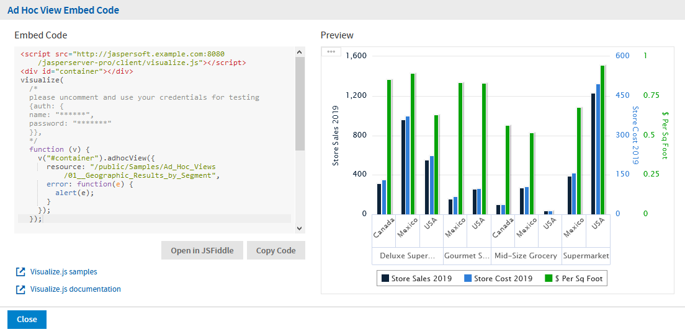Click the Gourmet S... category label
Viewport: 685px width, 332px height.
pos(467,256)
